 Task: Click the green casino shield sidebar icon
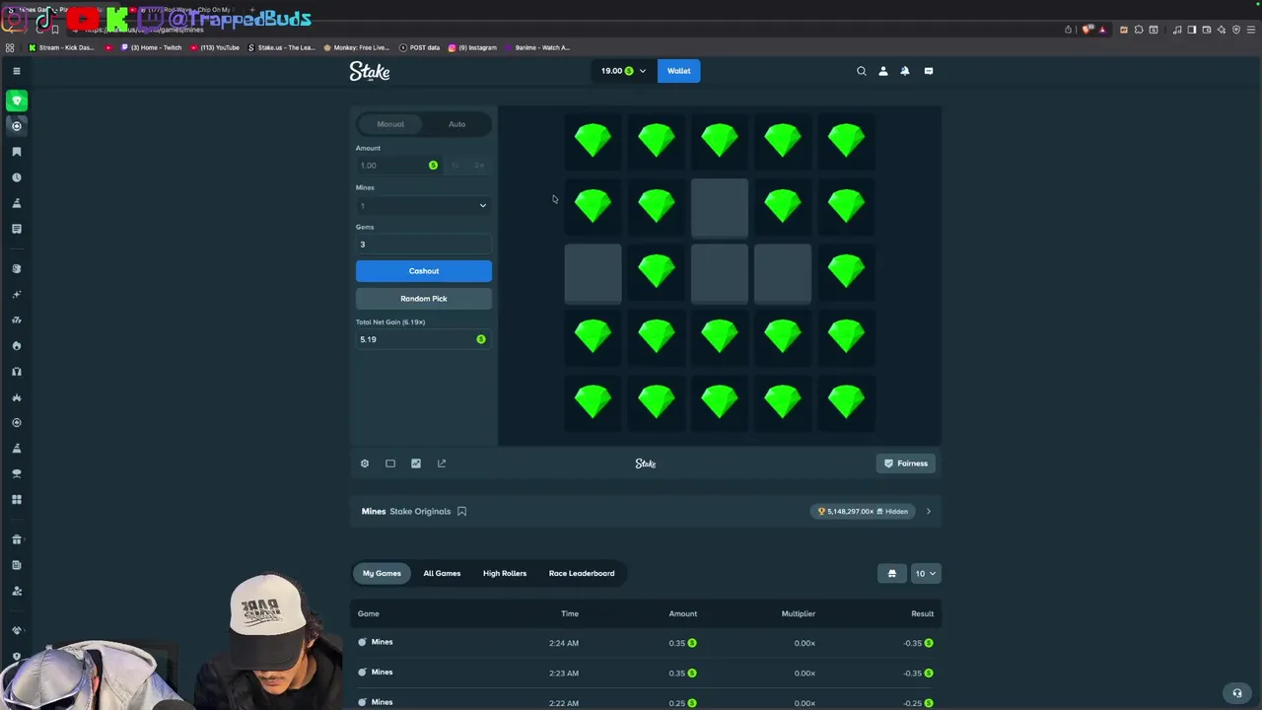[17, 100]
